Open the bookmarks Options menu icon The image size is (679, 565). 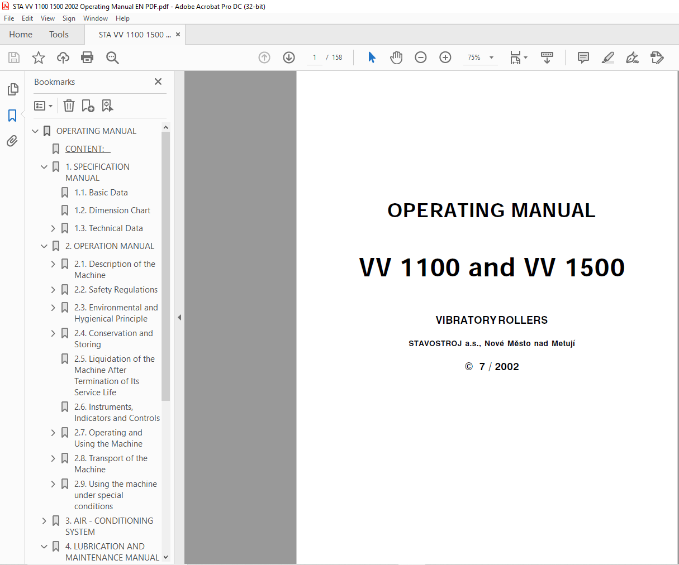point(43,106)
